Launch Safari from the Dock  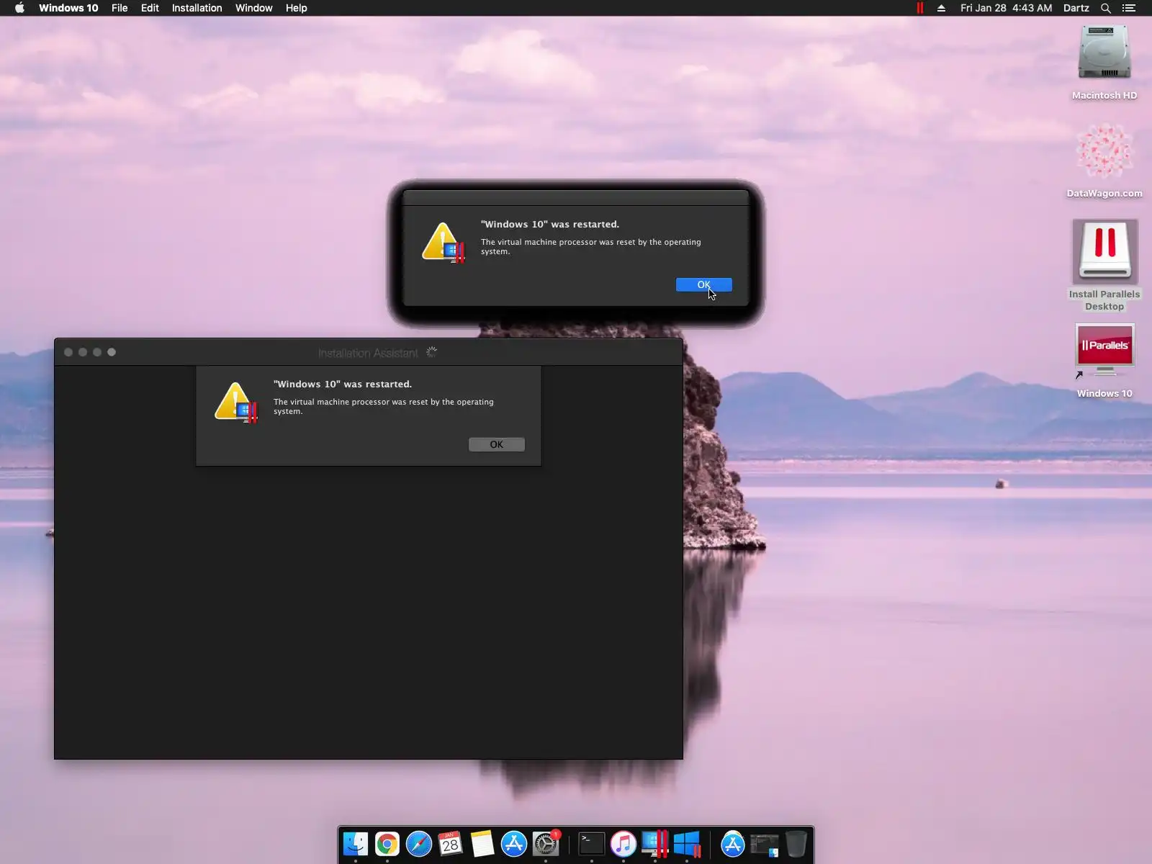tap(419, 844)
